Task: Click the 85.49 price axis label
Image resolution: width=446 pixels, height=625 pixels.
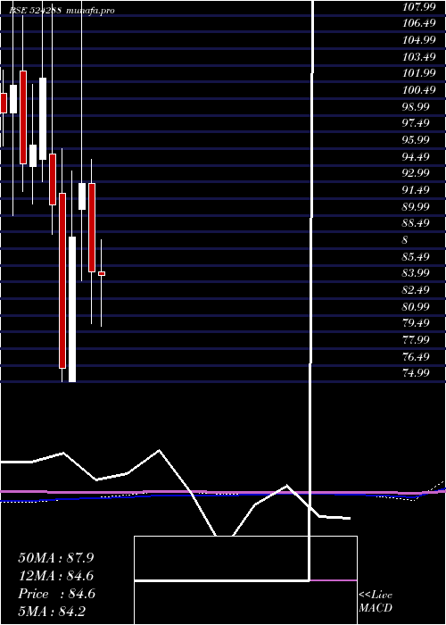Action: tap(416, 256)
